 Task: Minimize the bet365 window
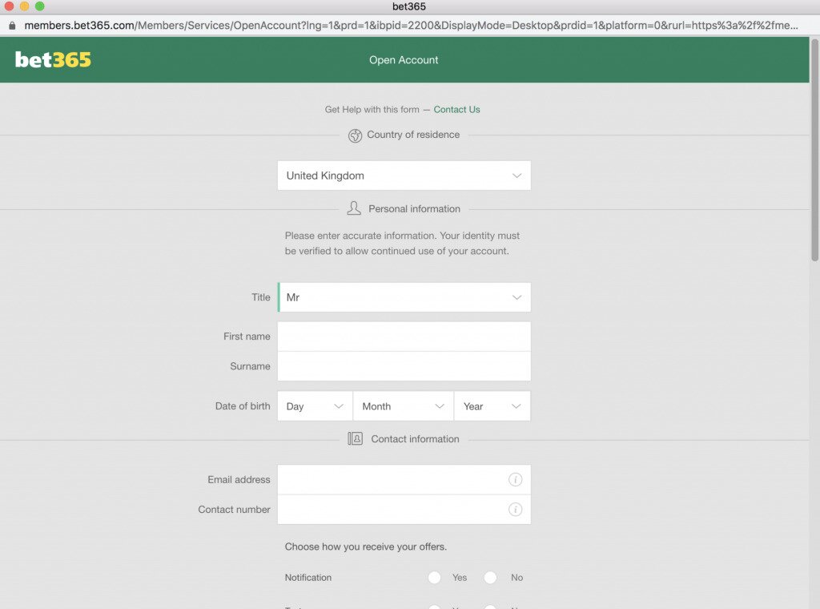click(x=24, y=6)
